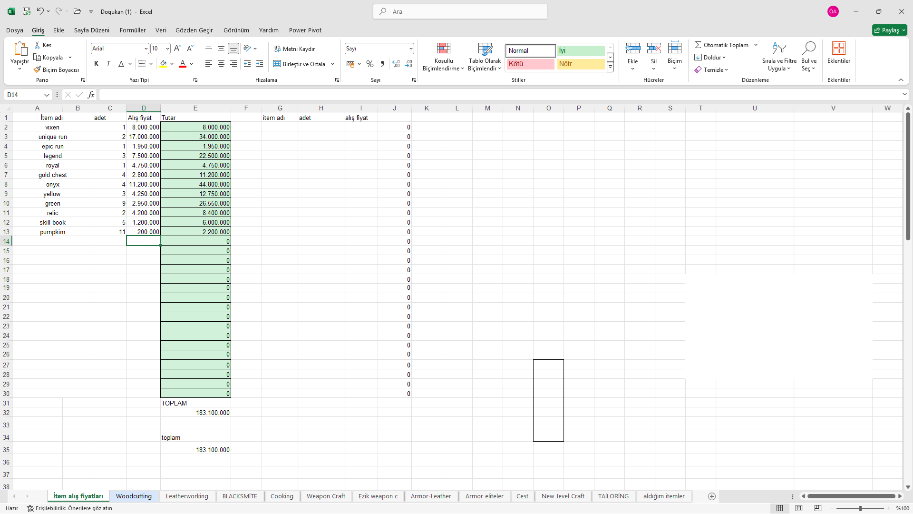Viewport: 913px width, 514px height.
Task: Click Find and Select (Bul ve Seç)
Action: pos(808,56)
